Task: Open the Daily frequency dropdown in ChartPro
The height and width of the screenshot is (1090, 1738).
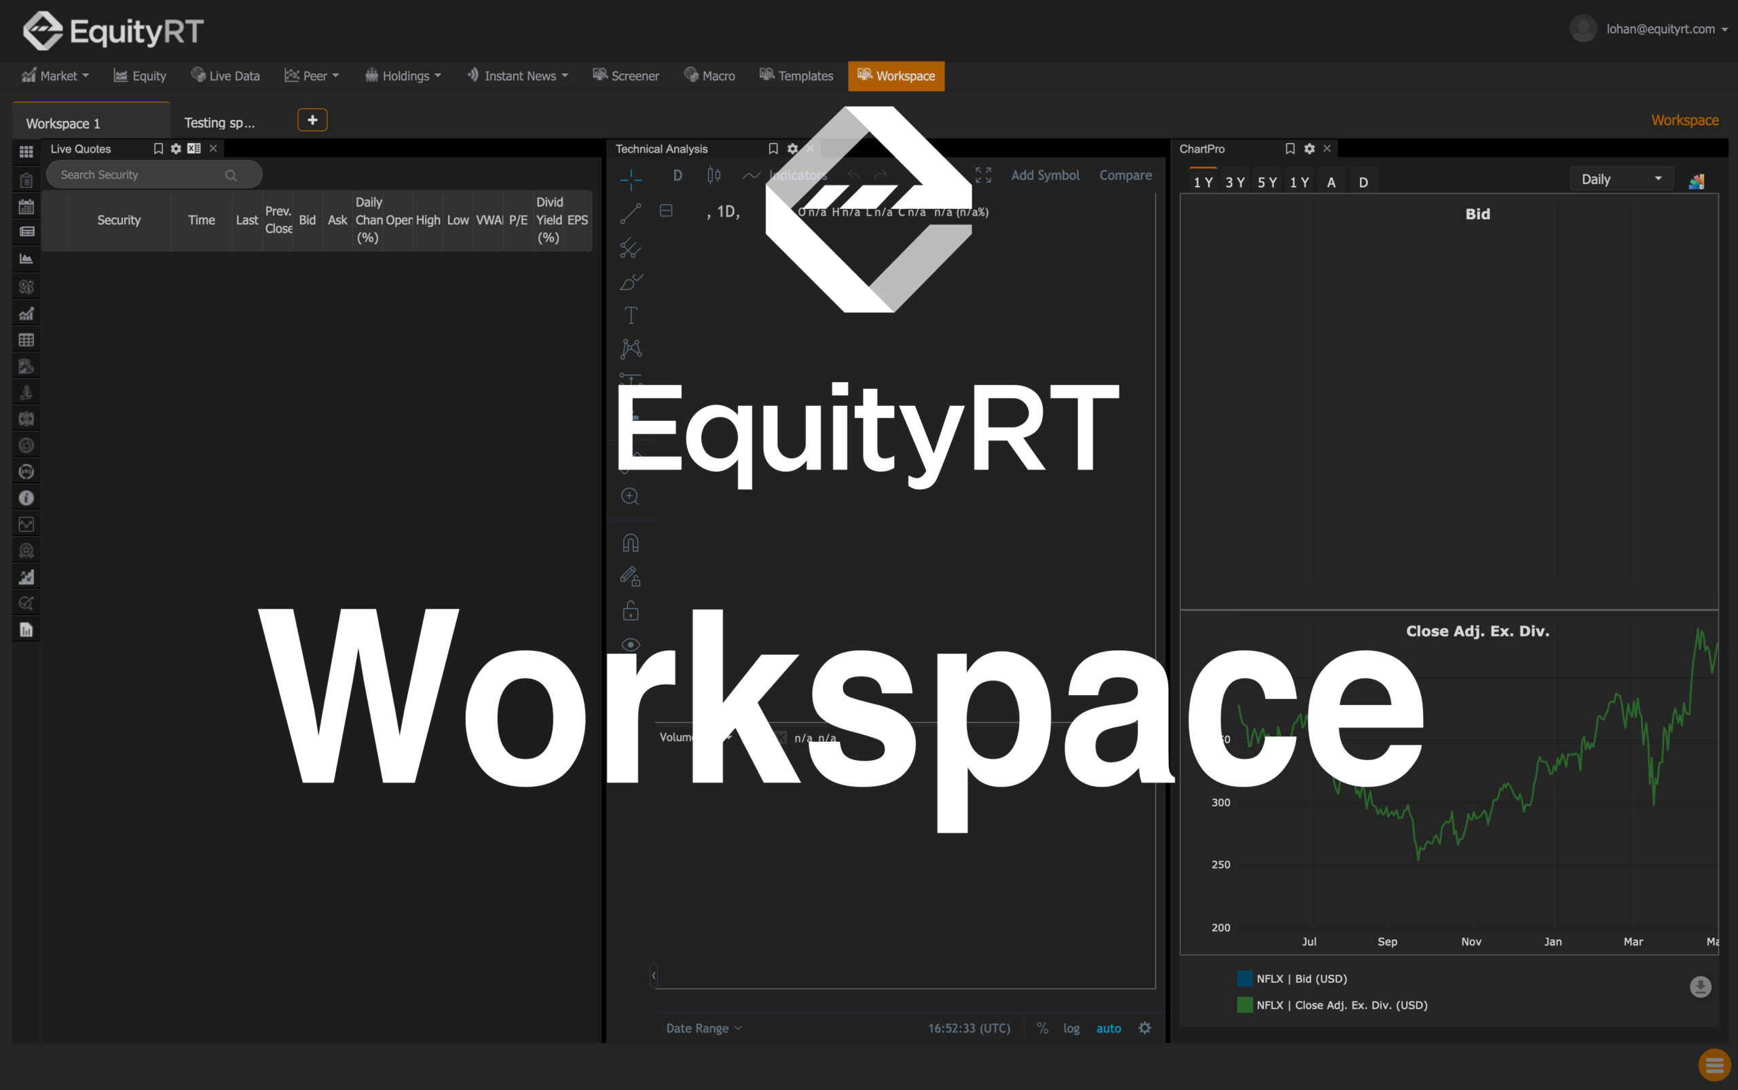Action: [x=1622, y=178]
